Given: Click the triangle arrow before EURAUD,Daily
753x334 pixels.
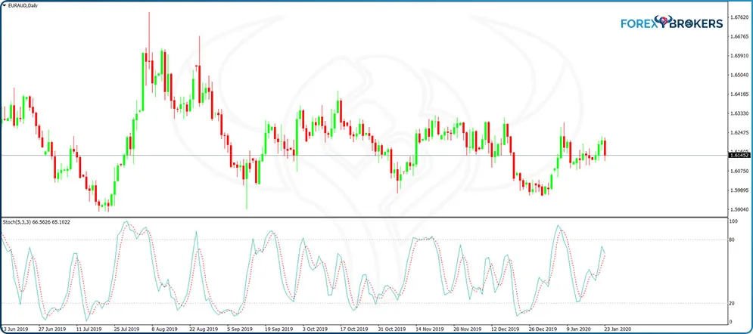Looking at the screenshot, I should [x=5, y=6].
